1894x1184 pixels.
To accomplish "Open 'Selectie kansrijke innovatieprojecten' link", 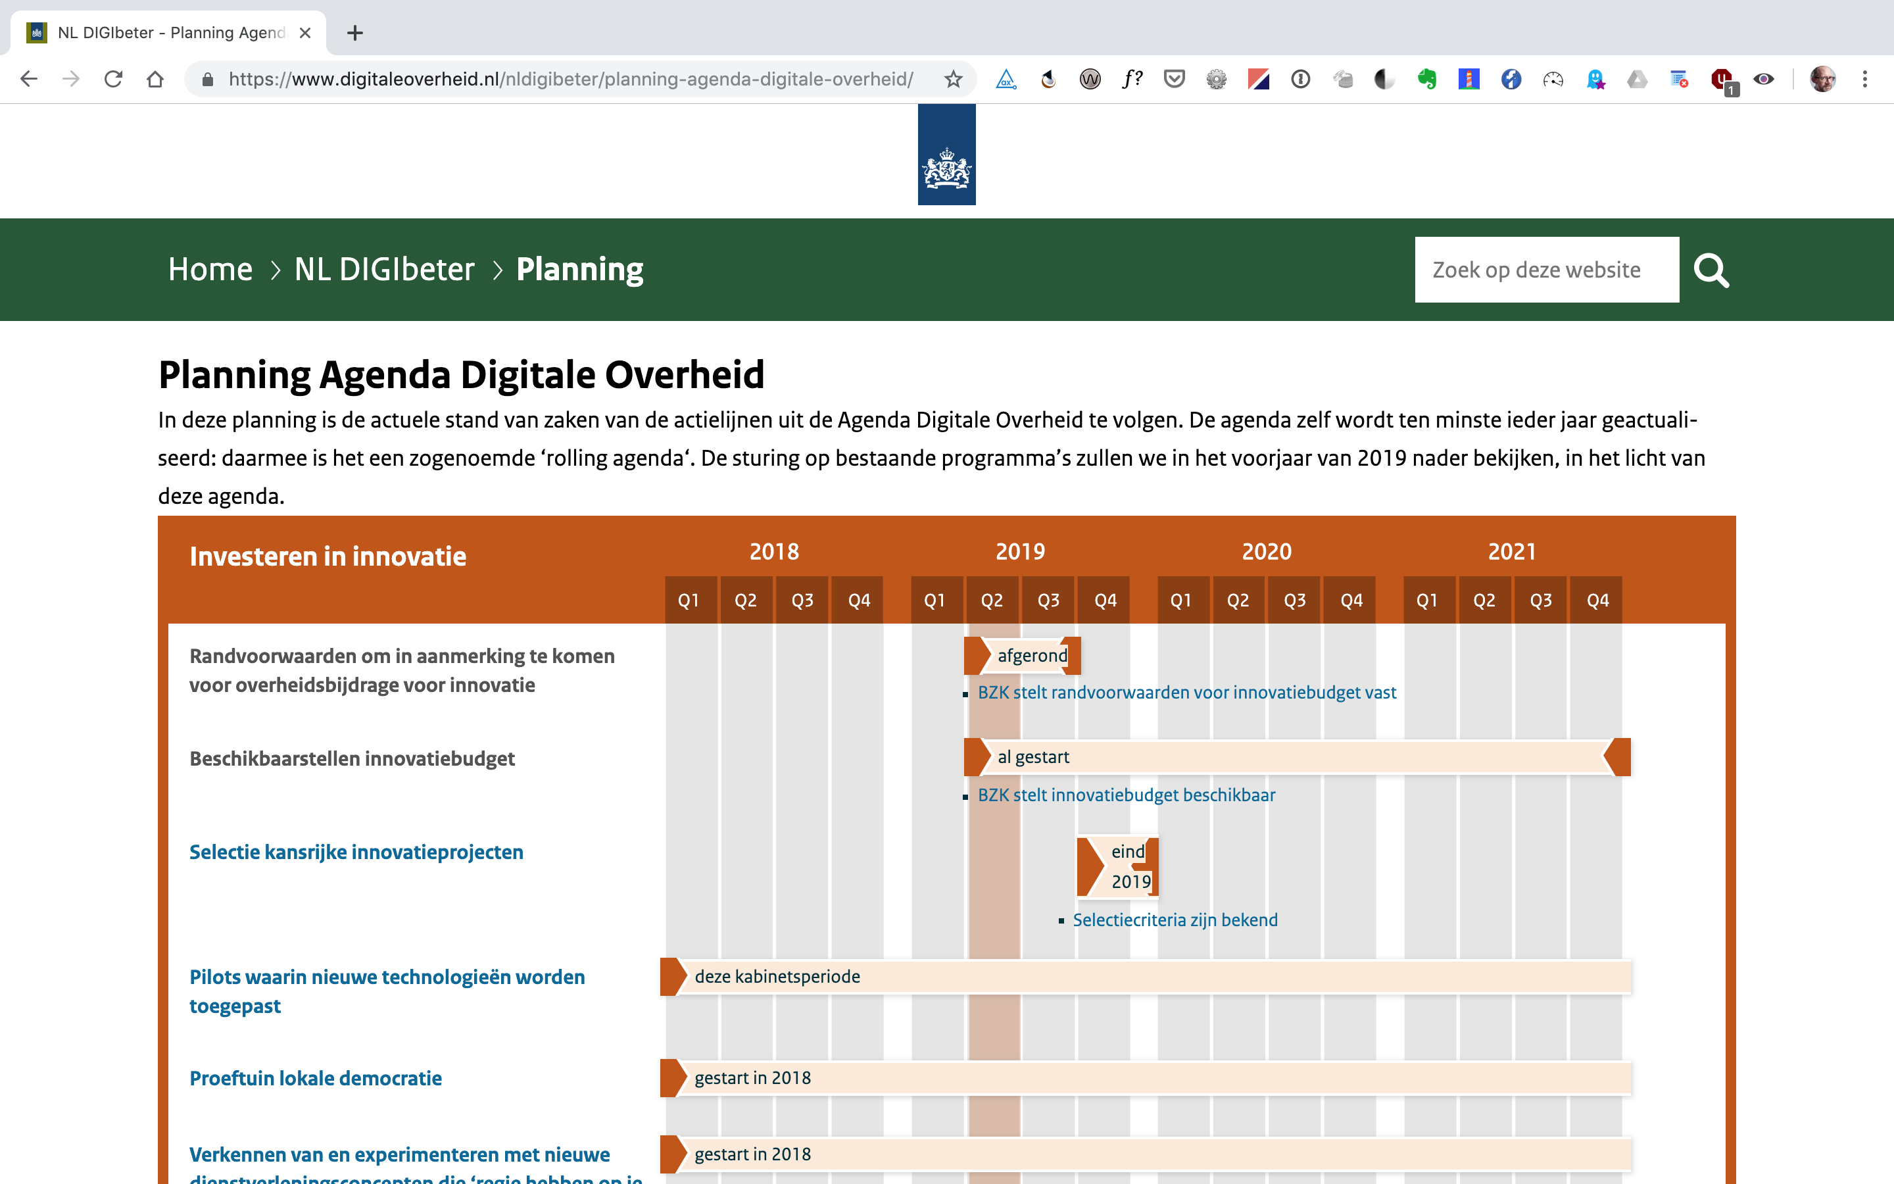I will click(356, 852).
